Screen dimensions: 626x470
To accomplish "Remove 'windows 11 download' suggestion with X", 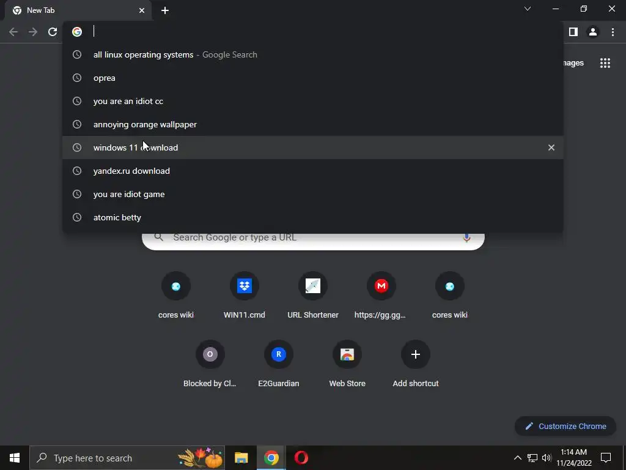I will pos(551,147).
